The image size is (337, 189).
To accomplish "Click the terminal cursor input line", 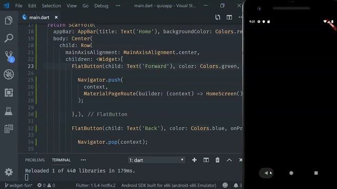I will pyautogui.click(x=27, y=177).
